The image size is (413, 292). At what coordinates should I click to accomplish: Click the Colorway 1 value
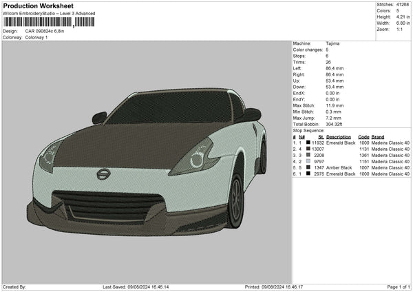[36, 38]
